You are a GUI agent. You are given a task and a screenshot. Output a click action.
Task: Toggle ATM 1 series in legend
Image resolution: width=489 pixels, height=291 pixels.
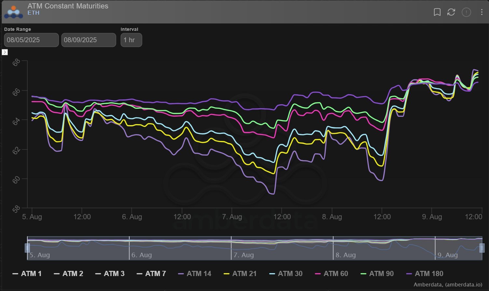pyautogui.click(x=27, y=274)
